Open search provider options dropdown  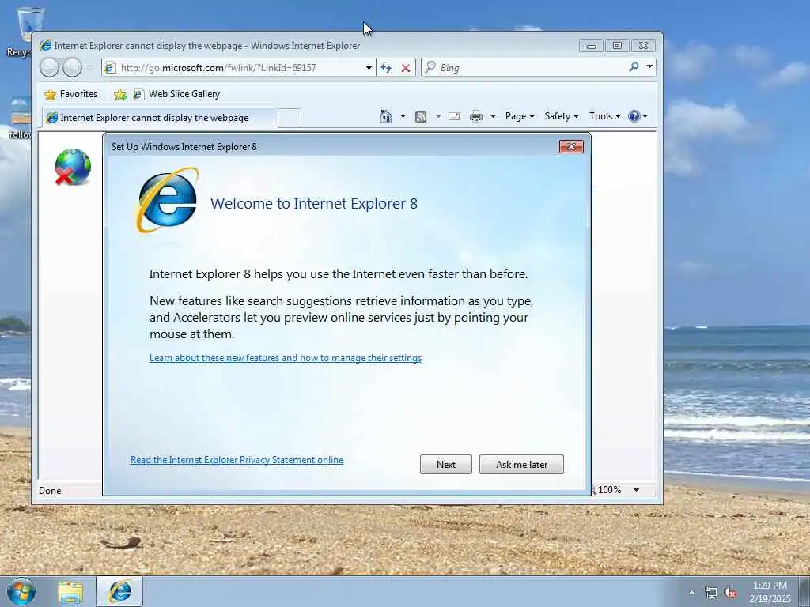coord(649,67)
